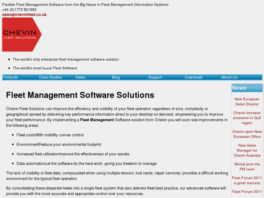The image size is (264, 198).
Task: Read Fleet Forum 2011 a great success
Action: pyautogui.click(x=247, y=181)
